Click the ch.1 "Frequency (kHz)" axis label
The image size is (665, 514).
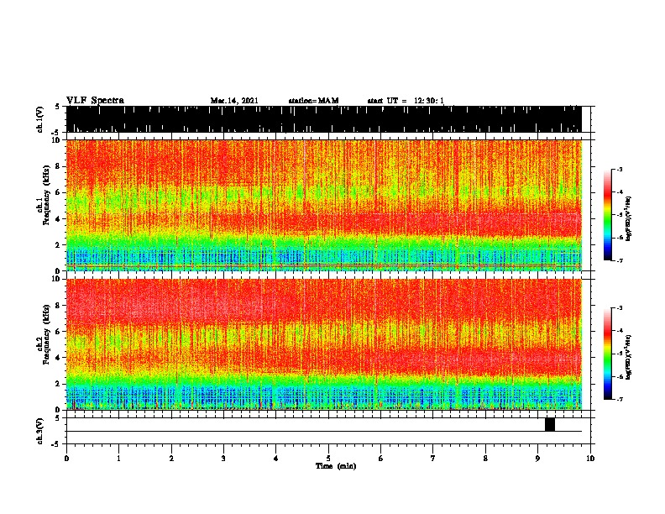click(46, 197)
